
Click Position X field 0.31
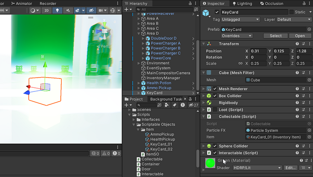258,51
